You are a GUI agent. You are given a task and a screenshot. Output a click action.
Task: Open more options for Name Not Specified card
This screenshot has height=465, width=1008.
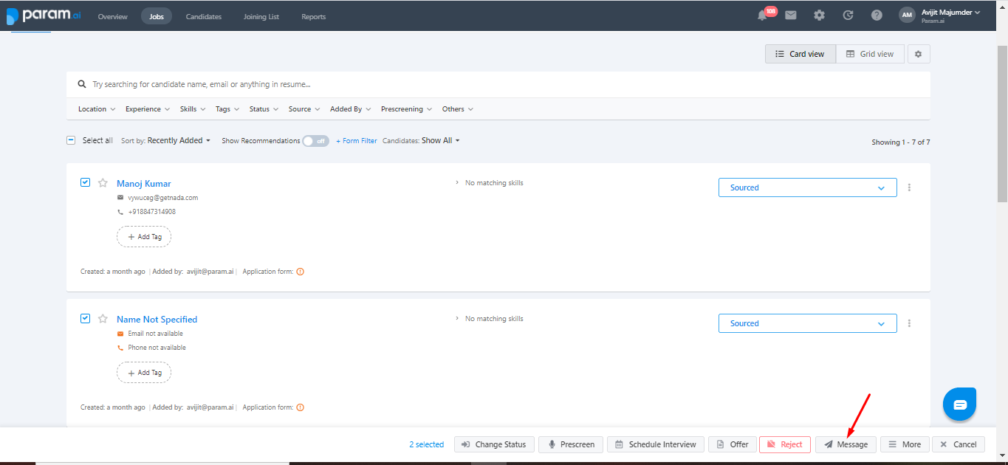[x=909, y=323]
